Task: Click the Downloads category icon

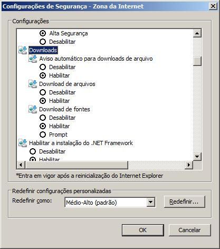Action: pos(23,50)
